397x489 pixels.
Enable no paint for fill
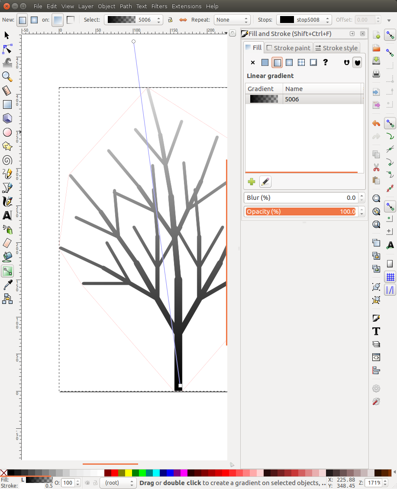(x=252, y=62)
